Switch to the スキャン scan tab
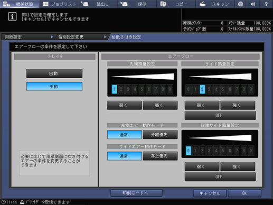 (x=215, y=4)
